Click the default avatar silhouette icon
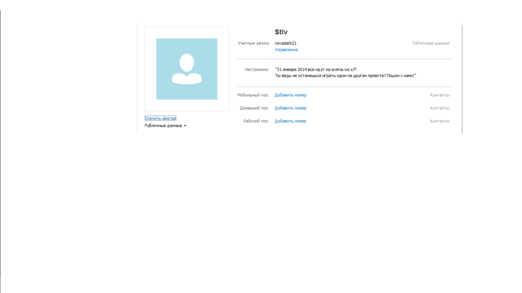The image size is (522, 293). point(186,69)
